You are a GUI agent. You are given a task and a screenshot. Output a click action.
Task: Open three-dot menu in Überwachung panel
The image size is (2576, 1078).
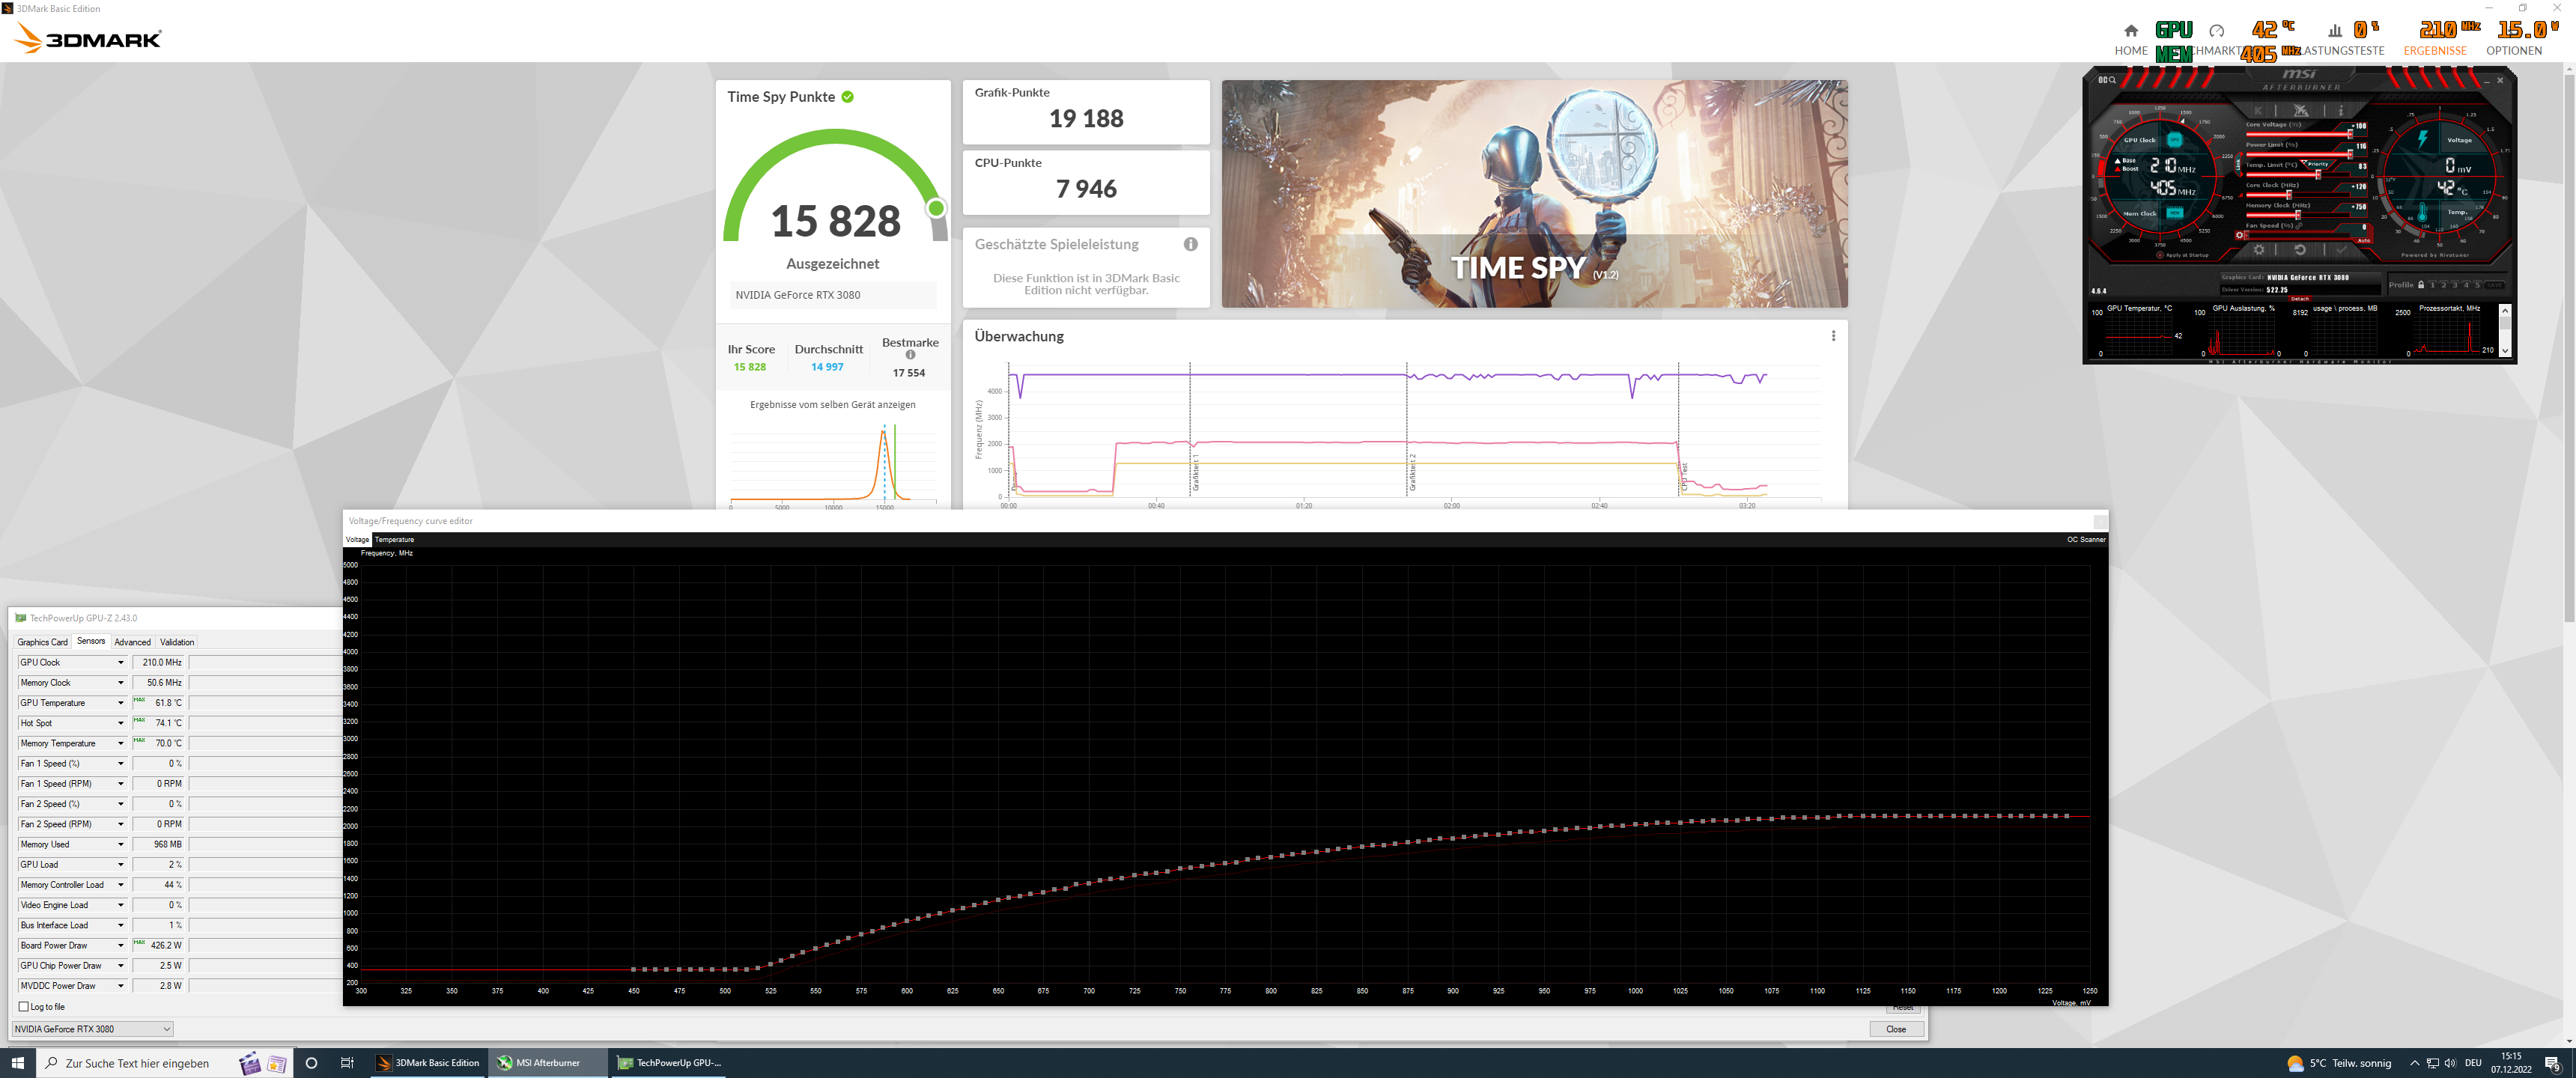(1833, 336)
